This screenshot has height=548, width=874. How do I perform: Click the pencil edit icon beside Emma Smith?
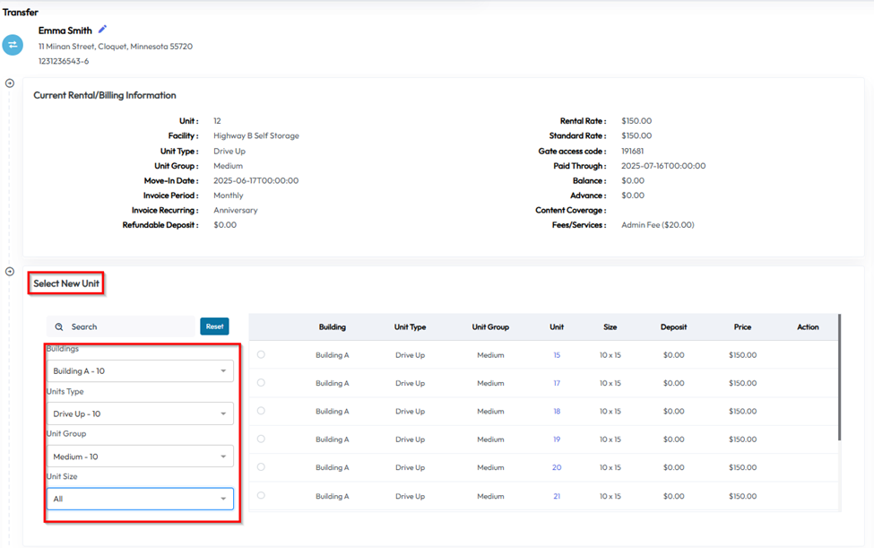pyautogui.click(x=102, y=30)
